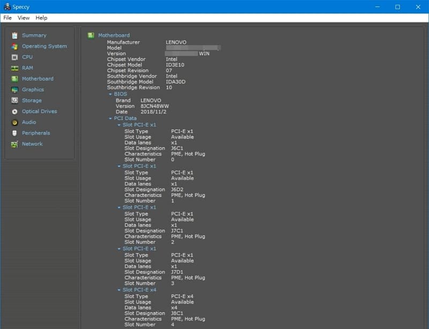This screenshot has height=329, width=429.
Task: Collapse the Slot PCI-E x1 arrow above J6D2
Action: pos(119,166)
